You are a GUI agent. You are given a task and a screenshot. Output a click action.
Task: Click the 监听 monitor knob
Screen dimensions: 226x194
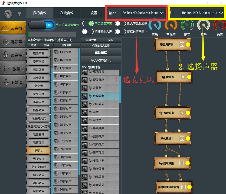pyautogui.click(x=204, y=25)
